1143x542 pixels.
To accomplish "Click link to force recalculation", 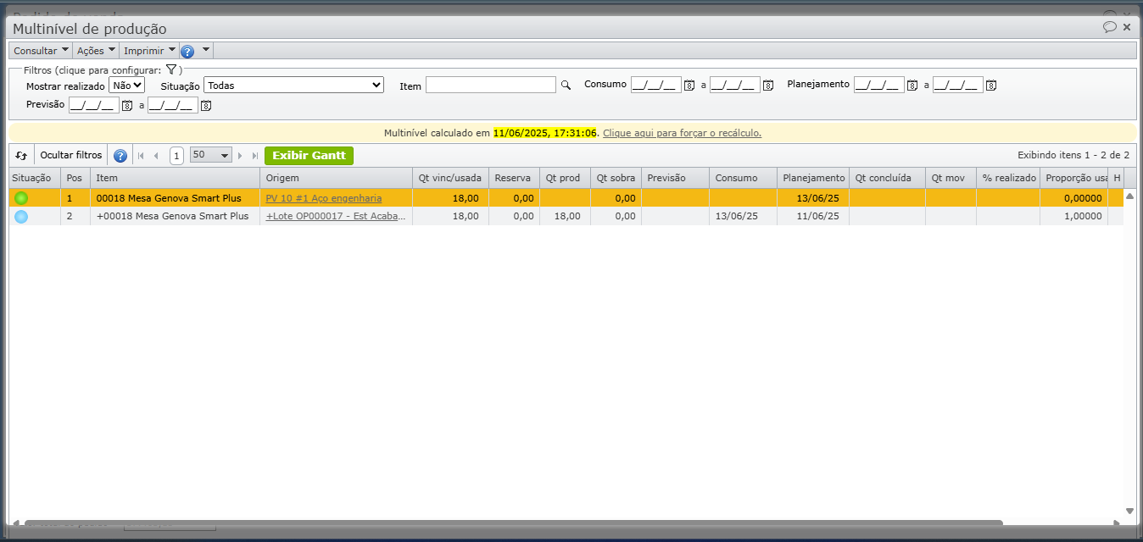I will [x=682, y=133].
